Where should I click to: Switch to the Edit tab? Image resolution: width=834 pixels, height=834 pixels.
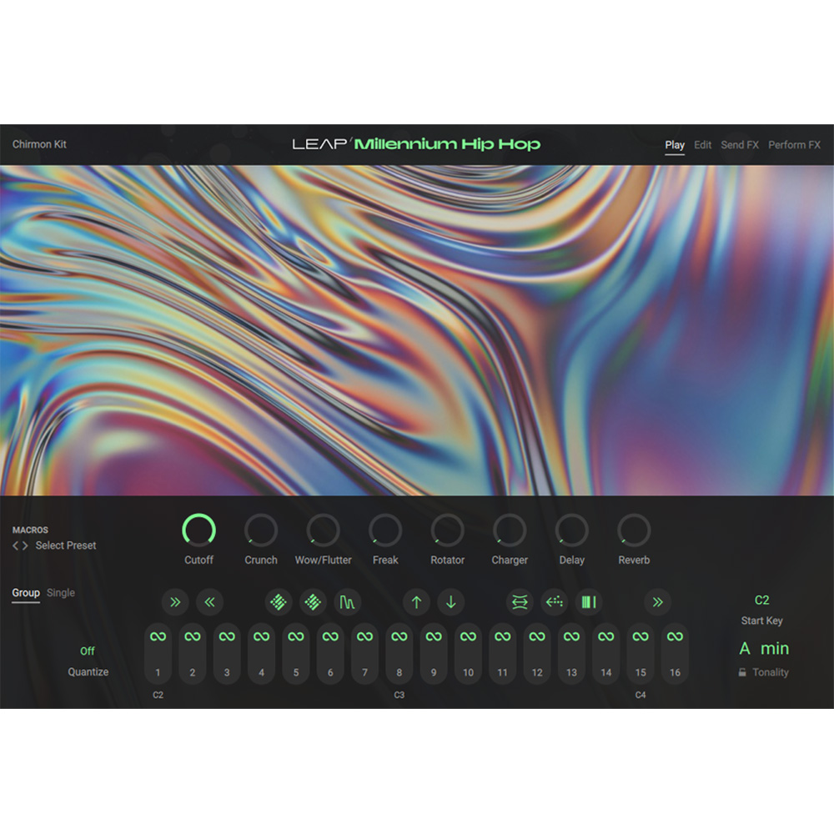(x=701, y=144)
